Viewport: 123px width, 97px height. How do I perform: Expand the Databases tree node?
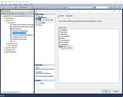coord(4,18)
